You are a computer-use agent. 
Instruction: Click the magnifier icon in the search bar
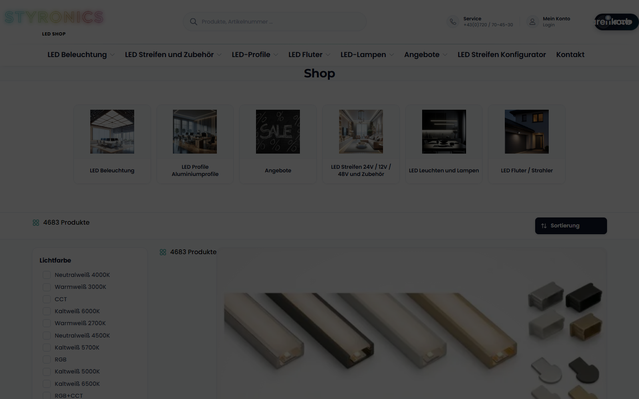point(193,22)
